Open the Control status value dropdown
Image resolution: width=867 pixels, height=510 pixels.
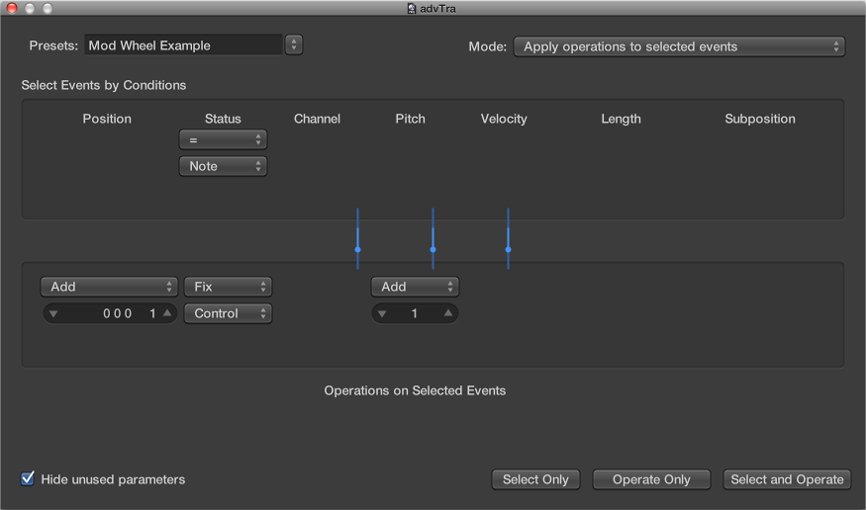[228, 313]
